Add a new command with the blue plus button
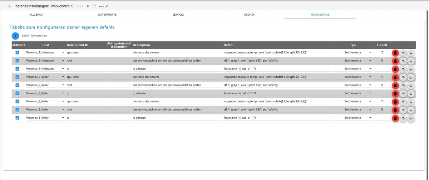Screen dimensions: 429x180 pyautogui.click(x=15, y=36)
